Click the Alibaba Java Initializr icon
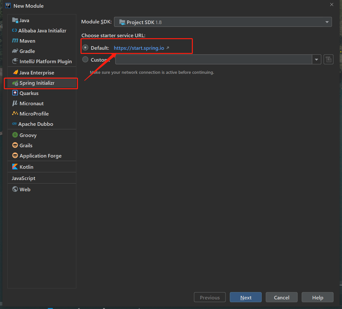 (x=14, y=30)
